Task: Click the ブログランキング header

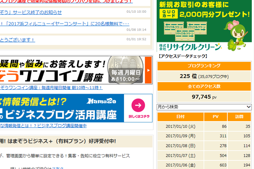Action: (204, 66)
